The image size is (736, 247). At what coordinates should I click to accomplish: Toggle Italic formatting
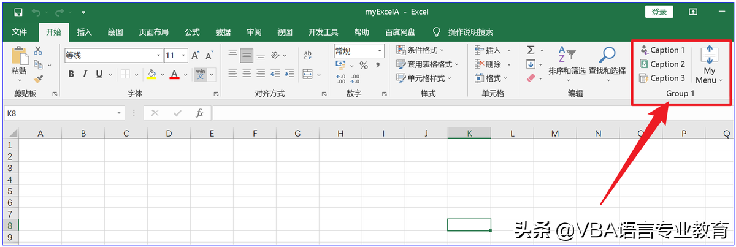85,74
